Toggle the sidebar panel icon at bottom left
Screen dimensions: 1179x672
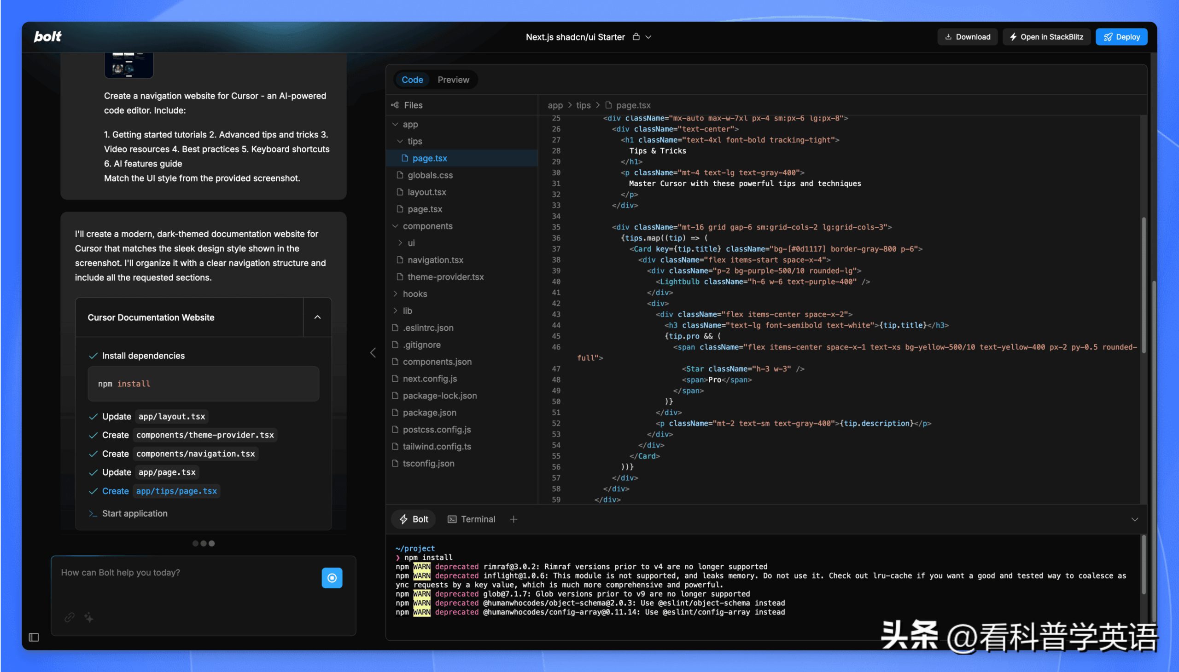click(x=34, y=638)
